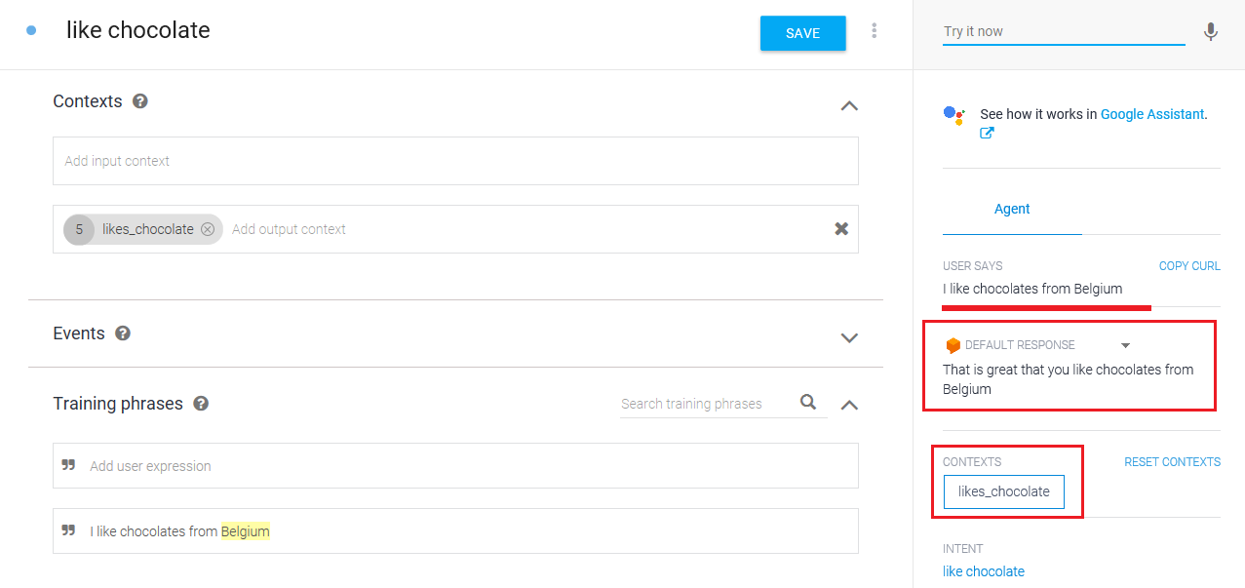Click the Events help question mark icon
The image size is (1245, 588).
[123, 333]
